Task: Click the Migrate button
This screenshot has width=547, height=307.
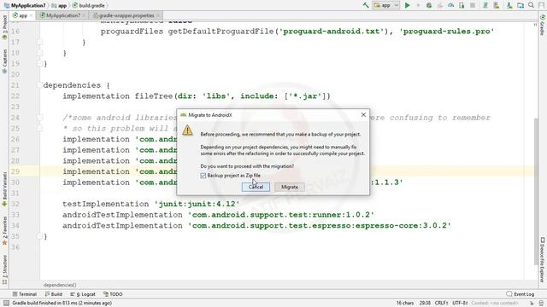Action: (x=290, y=187)
